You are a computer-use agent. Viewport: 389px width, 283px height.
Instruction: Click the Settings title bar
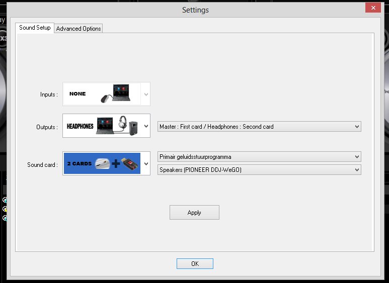tap(195, 10)
